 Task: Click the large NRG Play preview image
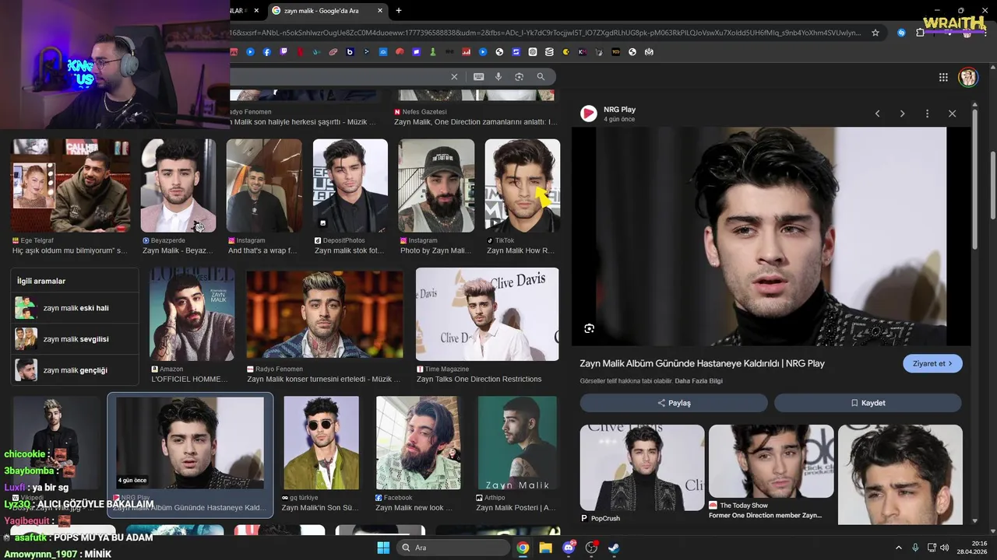[771, 236]
